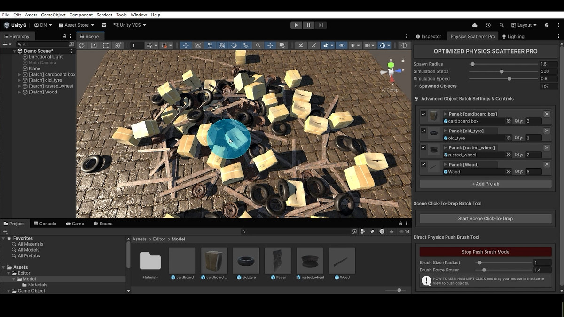This screenshot has height=317, width=564.
Task: Open the Window menu
Action: tap(139, 15)
